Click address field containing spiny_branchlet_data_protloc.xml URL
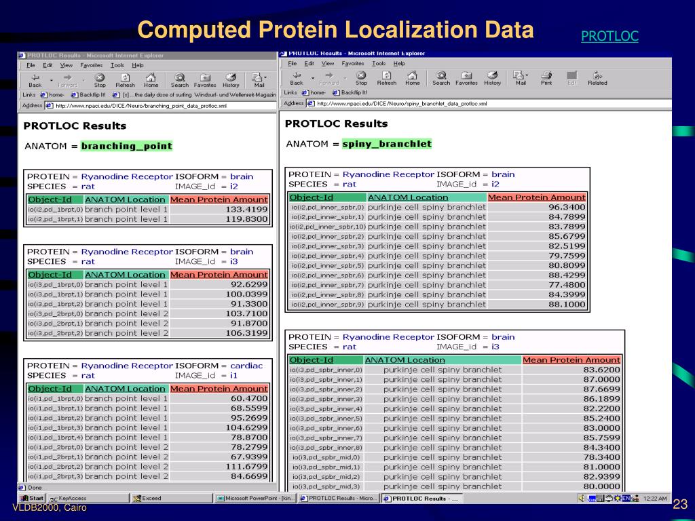 point(475,104)
